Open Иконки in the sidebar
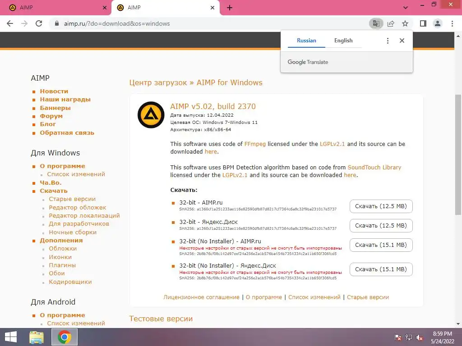This screenshot has height=346, width=462. pyautogui.click(x=60, y=257)
